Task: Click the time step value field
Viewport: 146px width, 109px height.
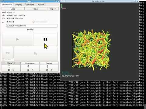Action: [x=32, y=26]
